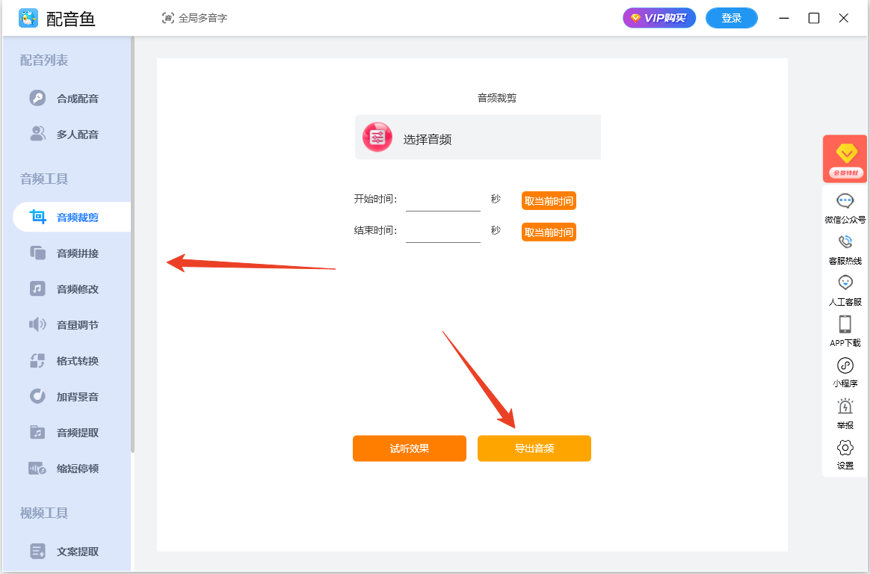Click the 视频工具 section heading
The height and width of the screenshot is (574, 870).
[44, 513]
